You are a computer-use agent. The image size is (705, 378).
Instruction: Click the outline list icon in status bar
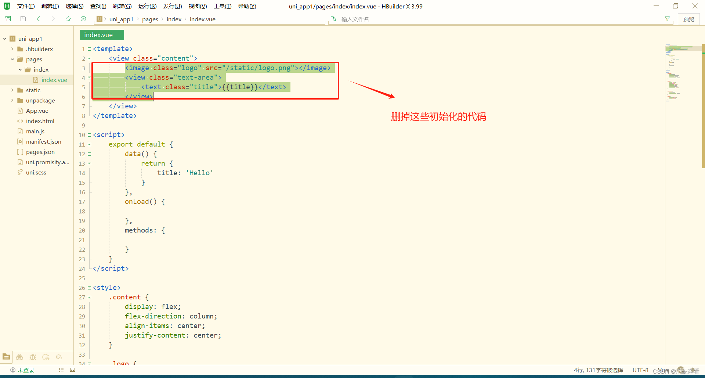61,370
